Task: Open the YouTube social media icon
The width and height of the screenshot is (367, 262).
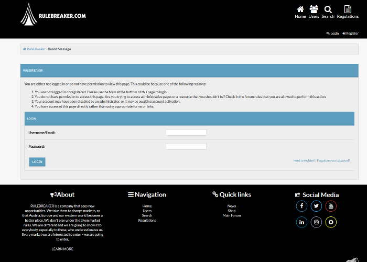Action: pos(331,206)
